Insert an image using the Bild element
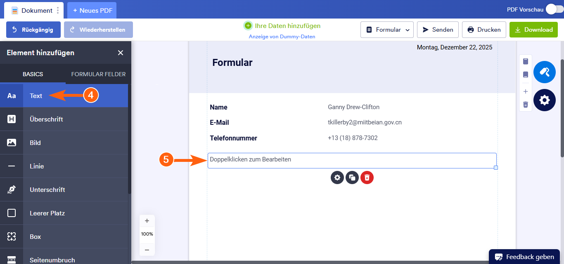The height and width of the screenshot is (264, 564). [x=35, y=143]
